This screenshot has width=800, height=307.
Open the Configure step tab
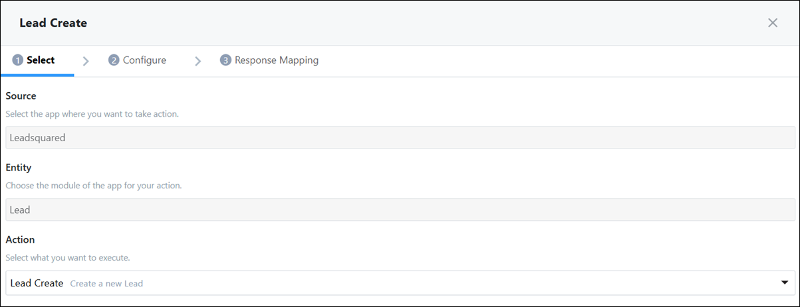pyautogui.click(x=138, y=60)
